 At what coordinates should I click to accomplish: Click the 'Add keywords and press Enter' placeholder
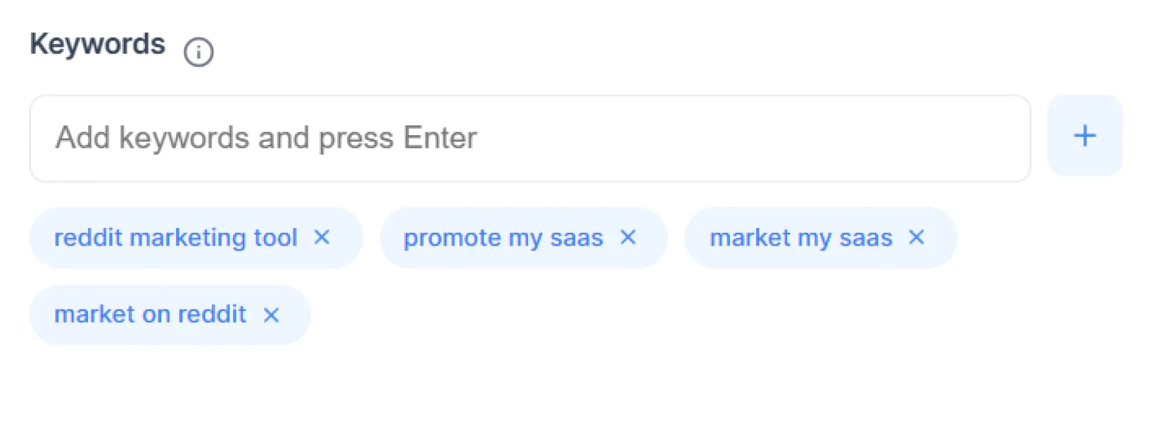(x=266, y=138)
